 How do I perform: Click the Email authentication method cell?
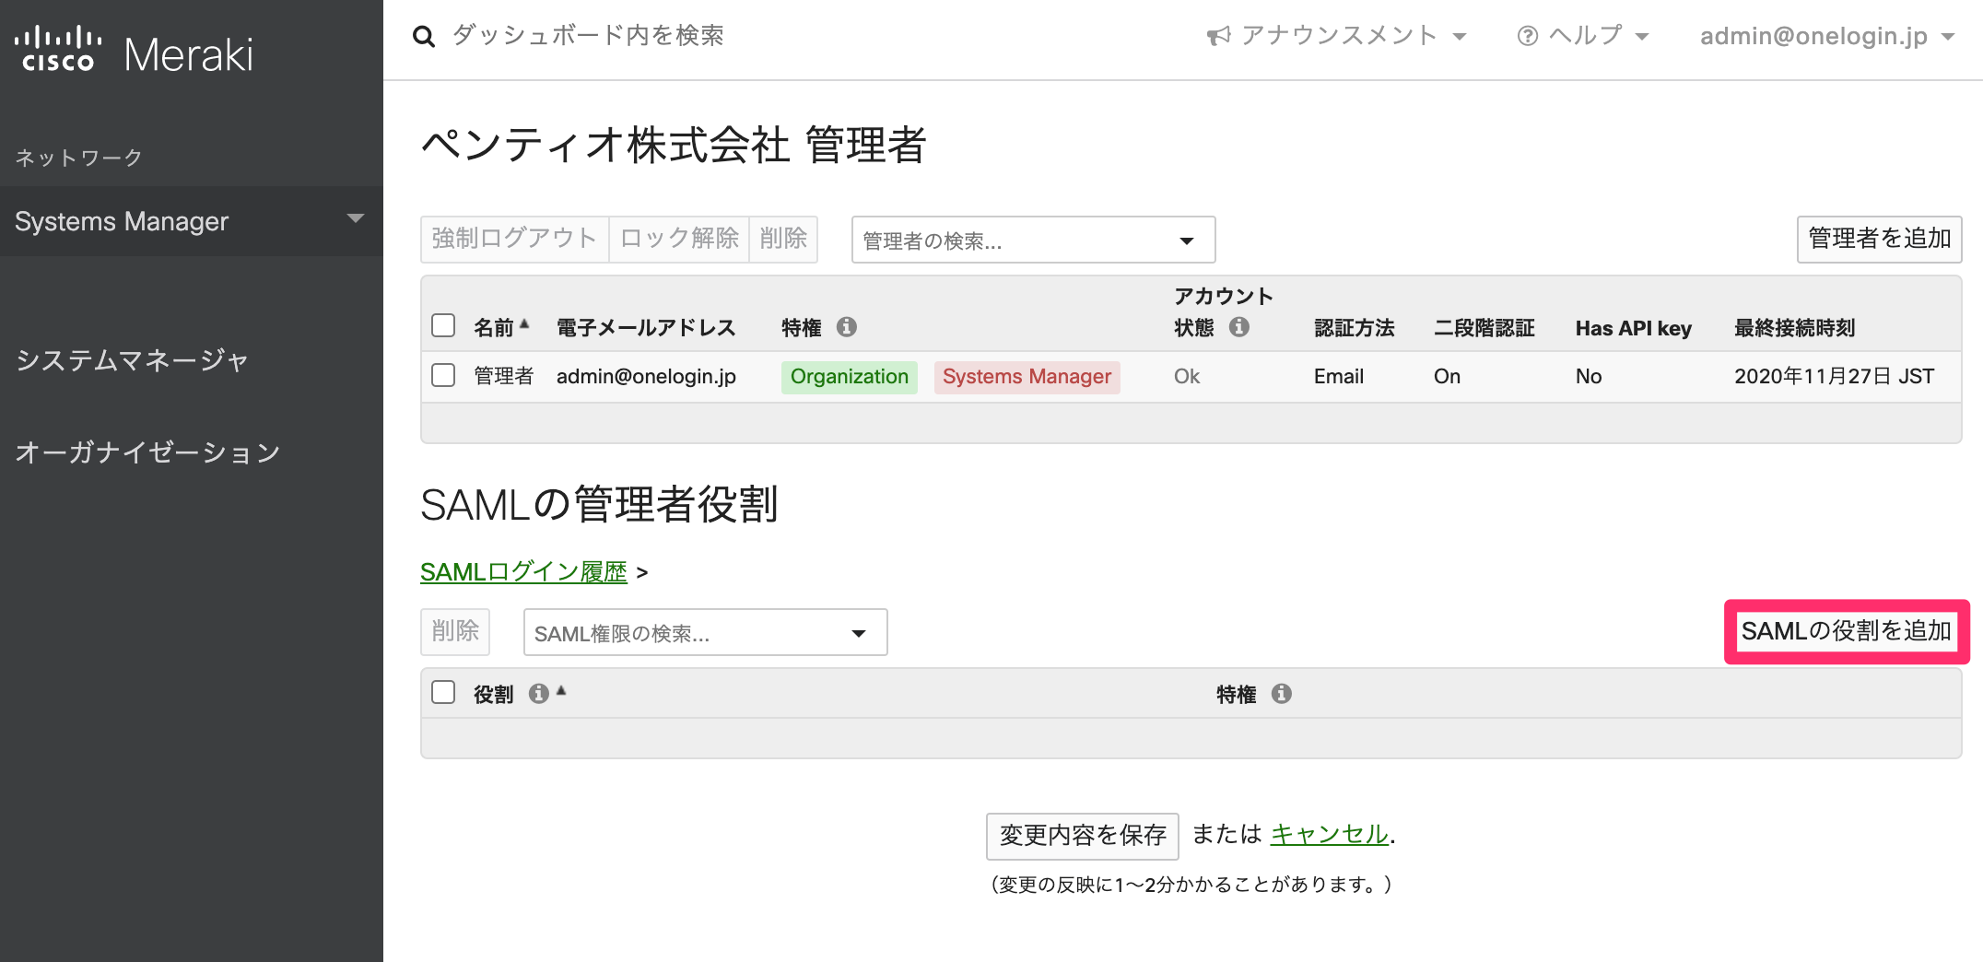[1339, 376]
